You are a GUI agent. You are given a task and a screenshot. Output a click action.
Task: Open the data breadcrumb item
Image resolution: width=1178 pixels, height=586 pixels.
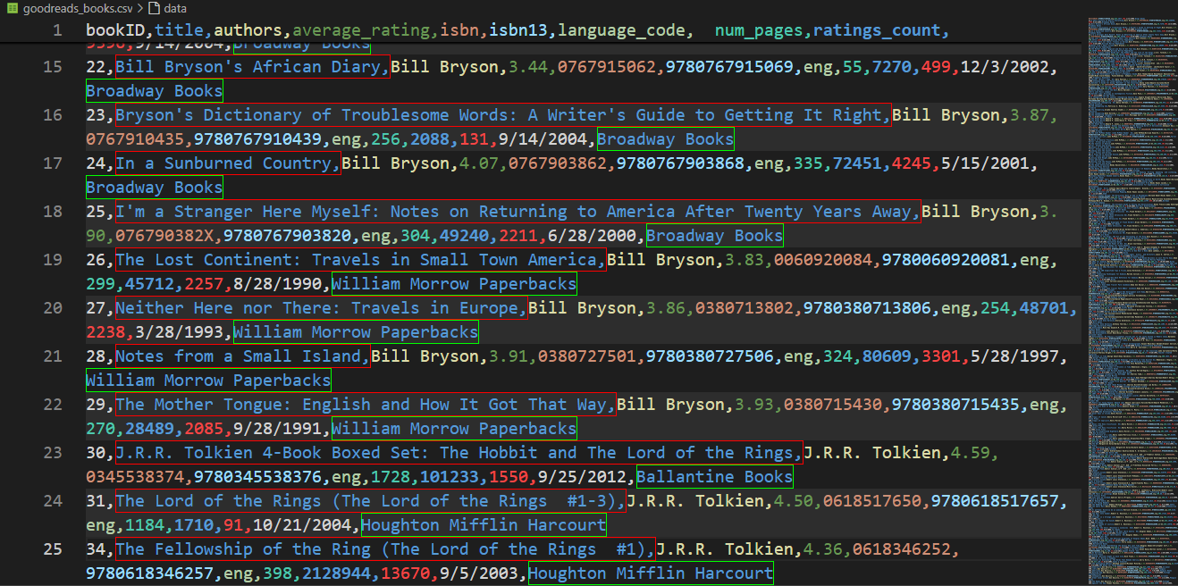tap(175, 8)
